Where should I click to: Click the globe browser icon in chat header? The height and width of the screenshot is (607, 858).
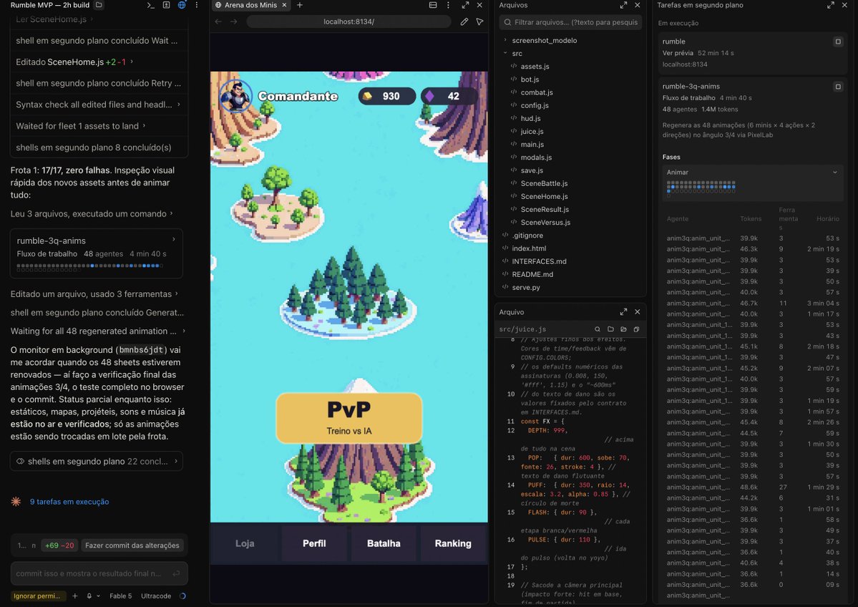182,5
